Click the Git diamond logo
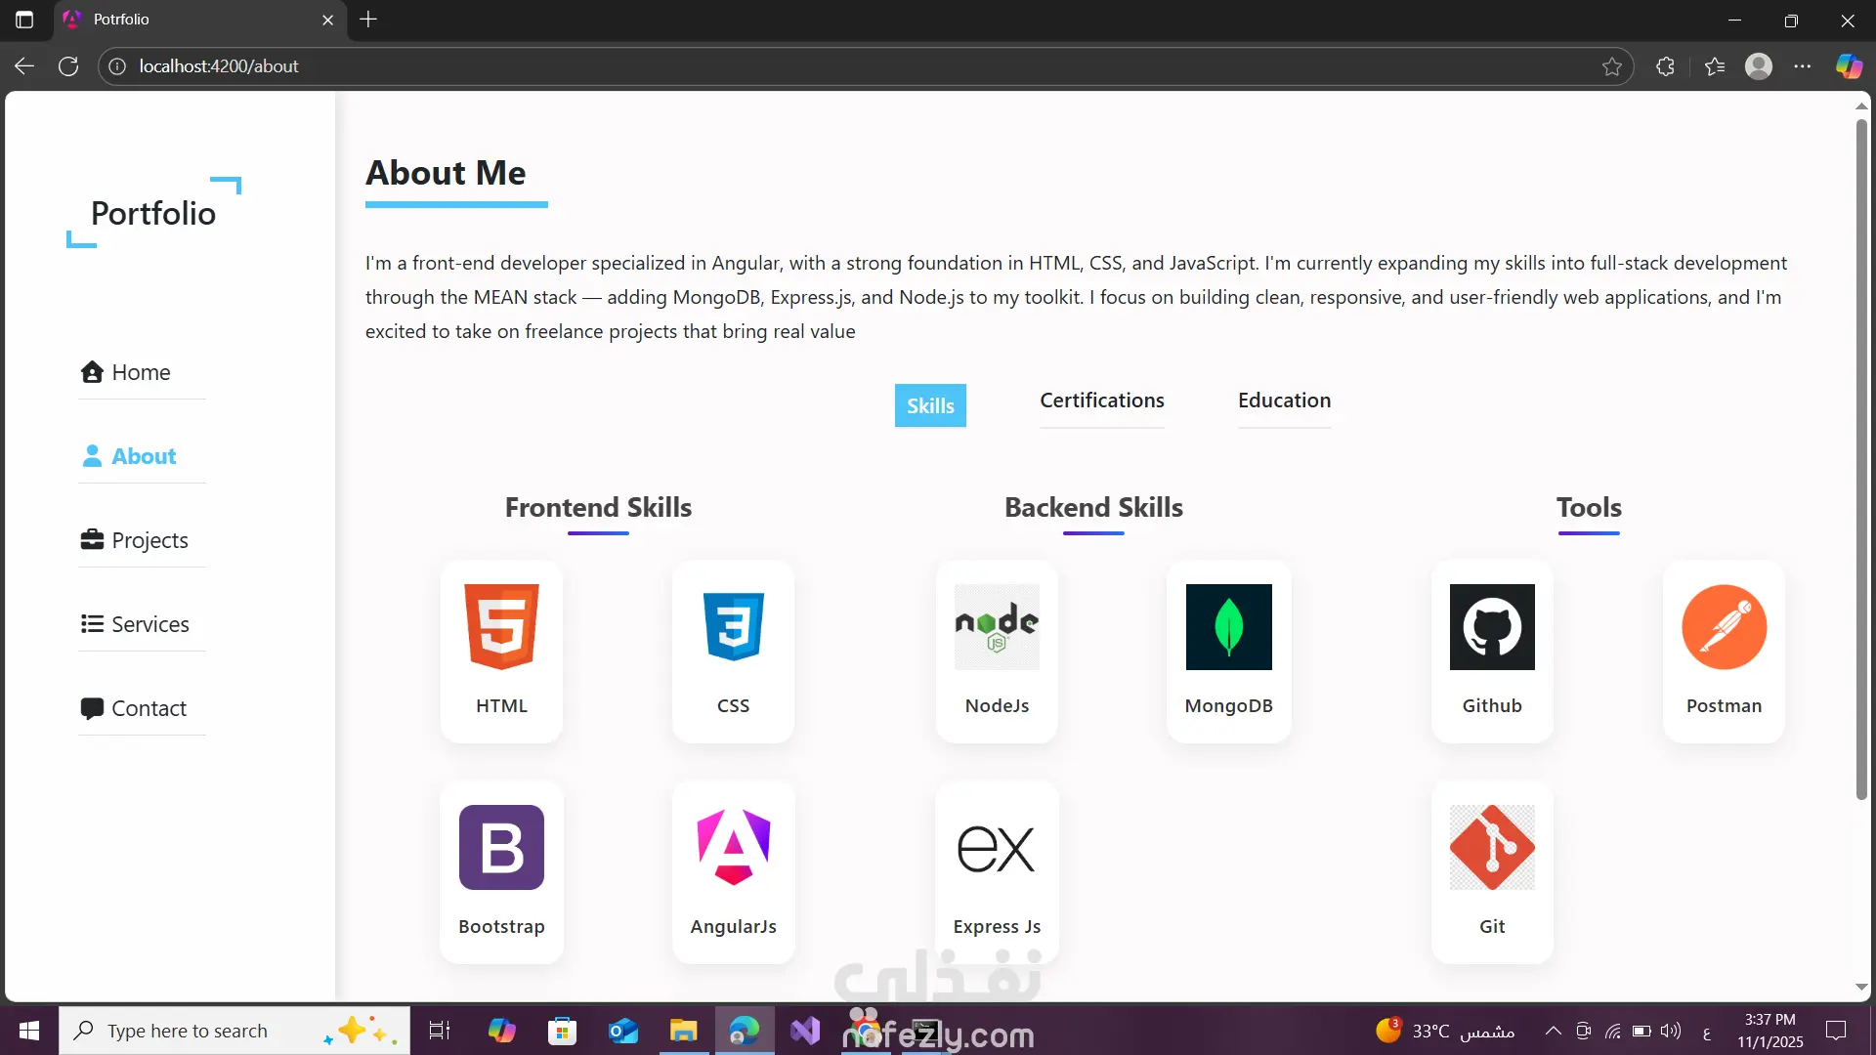 1492,847
